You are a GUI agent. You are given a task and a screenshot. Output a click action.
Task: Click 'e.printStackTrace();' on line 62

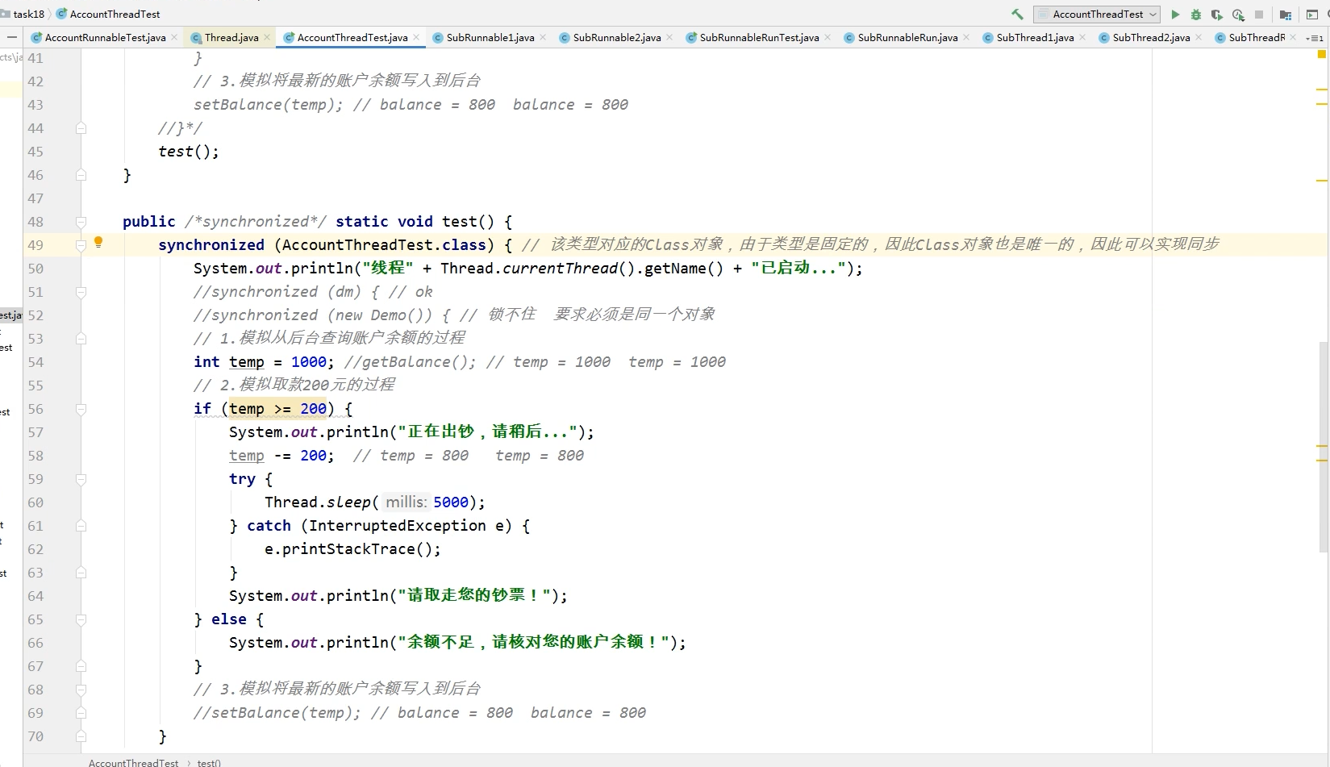[x=352, y=549]
